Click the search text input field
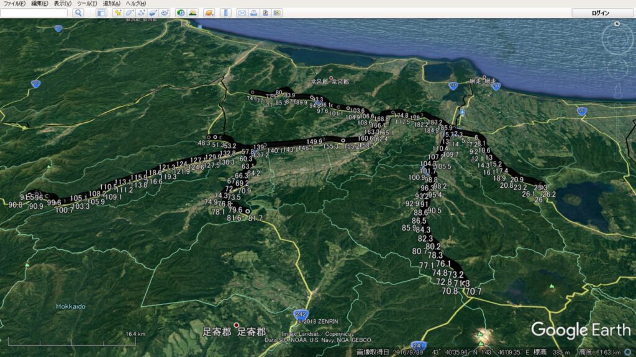Viewport: 636px width, 357px height. [34, 12]
